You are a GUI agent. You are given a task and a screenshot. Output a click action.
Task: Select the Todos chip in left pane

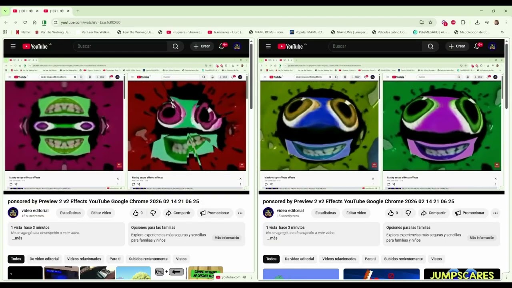(16, 259)
